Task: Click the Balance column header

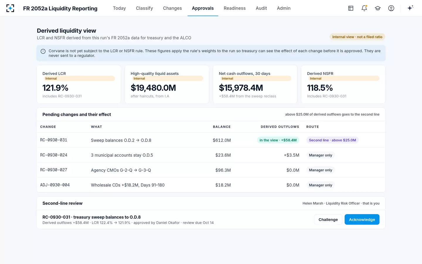Action: 222,127
